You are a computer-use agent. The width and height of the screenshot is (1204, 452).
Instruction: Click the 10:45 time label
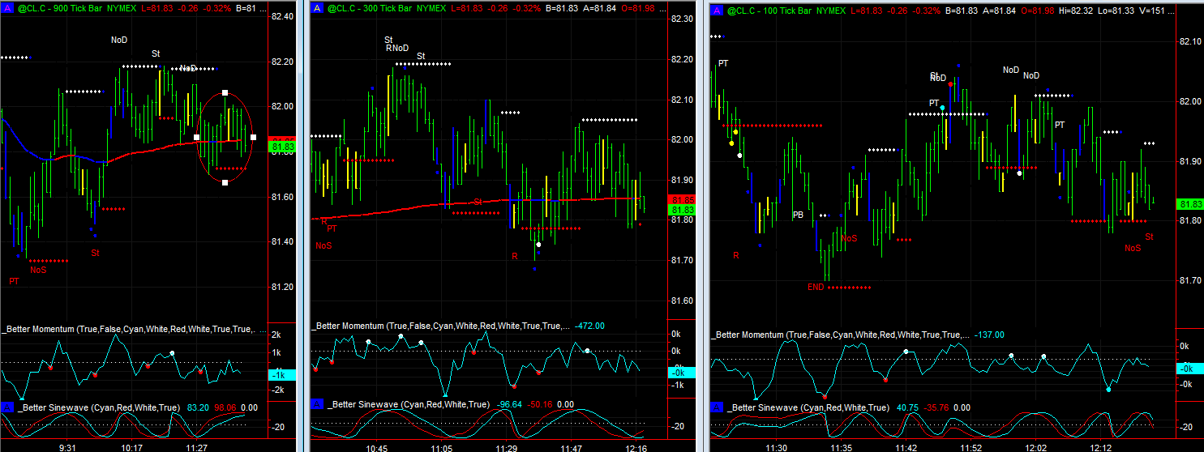[x=378, y=447]
